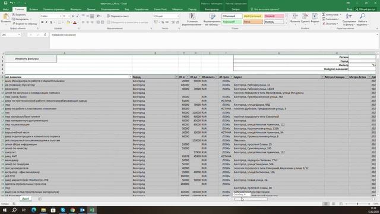380x214 pixels.
Task: Delete cells with Удалить button
Action: click(x=305, y=18)
